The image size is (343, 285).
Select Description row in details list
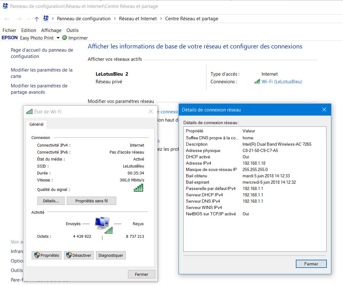pyautogui.click(x=255, y=144)
